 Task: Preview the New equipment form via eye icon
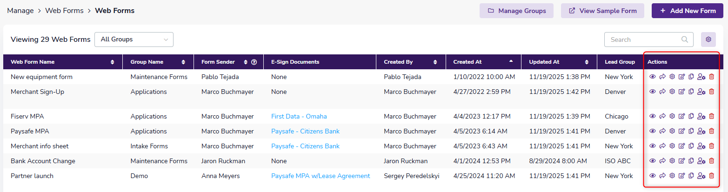[652, 77]
